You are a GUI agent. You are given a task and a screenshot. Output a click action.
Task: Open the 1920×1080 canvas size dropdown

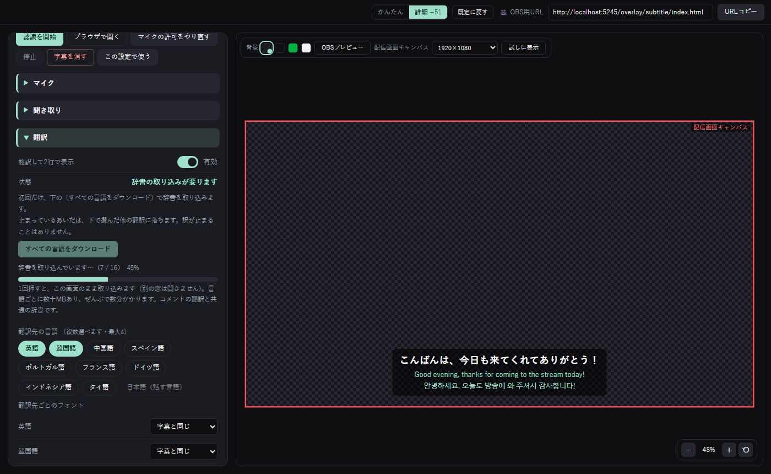coord(465,48)
